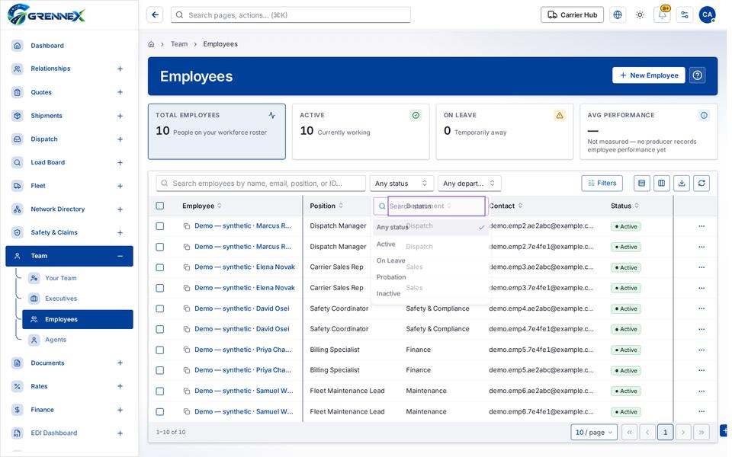Click the back arrow button in top bar
The height and width of the screenshot is (457, 732).
(155, 15)
